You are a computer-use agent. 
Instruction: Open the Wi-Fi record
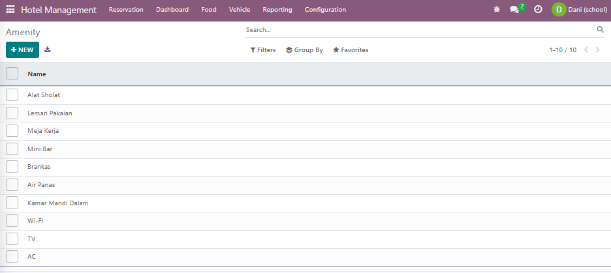point(35,220)
